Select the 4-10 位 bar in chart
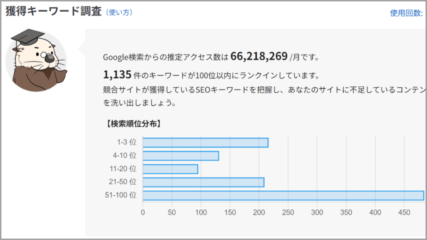This screenshot has width=427, height=240. pyautogui.click(x=181, y=156)
